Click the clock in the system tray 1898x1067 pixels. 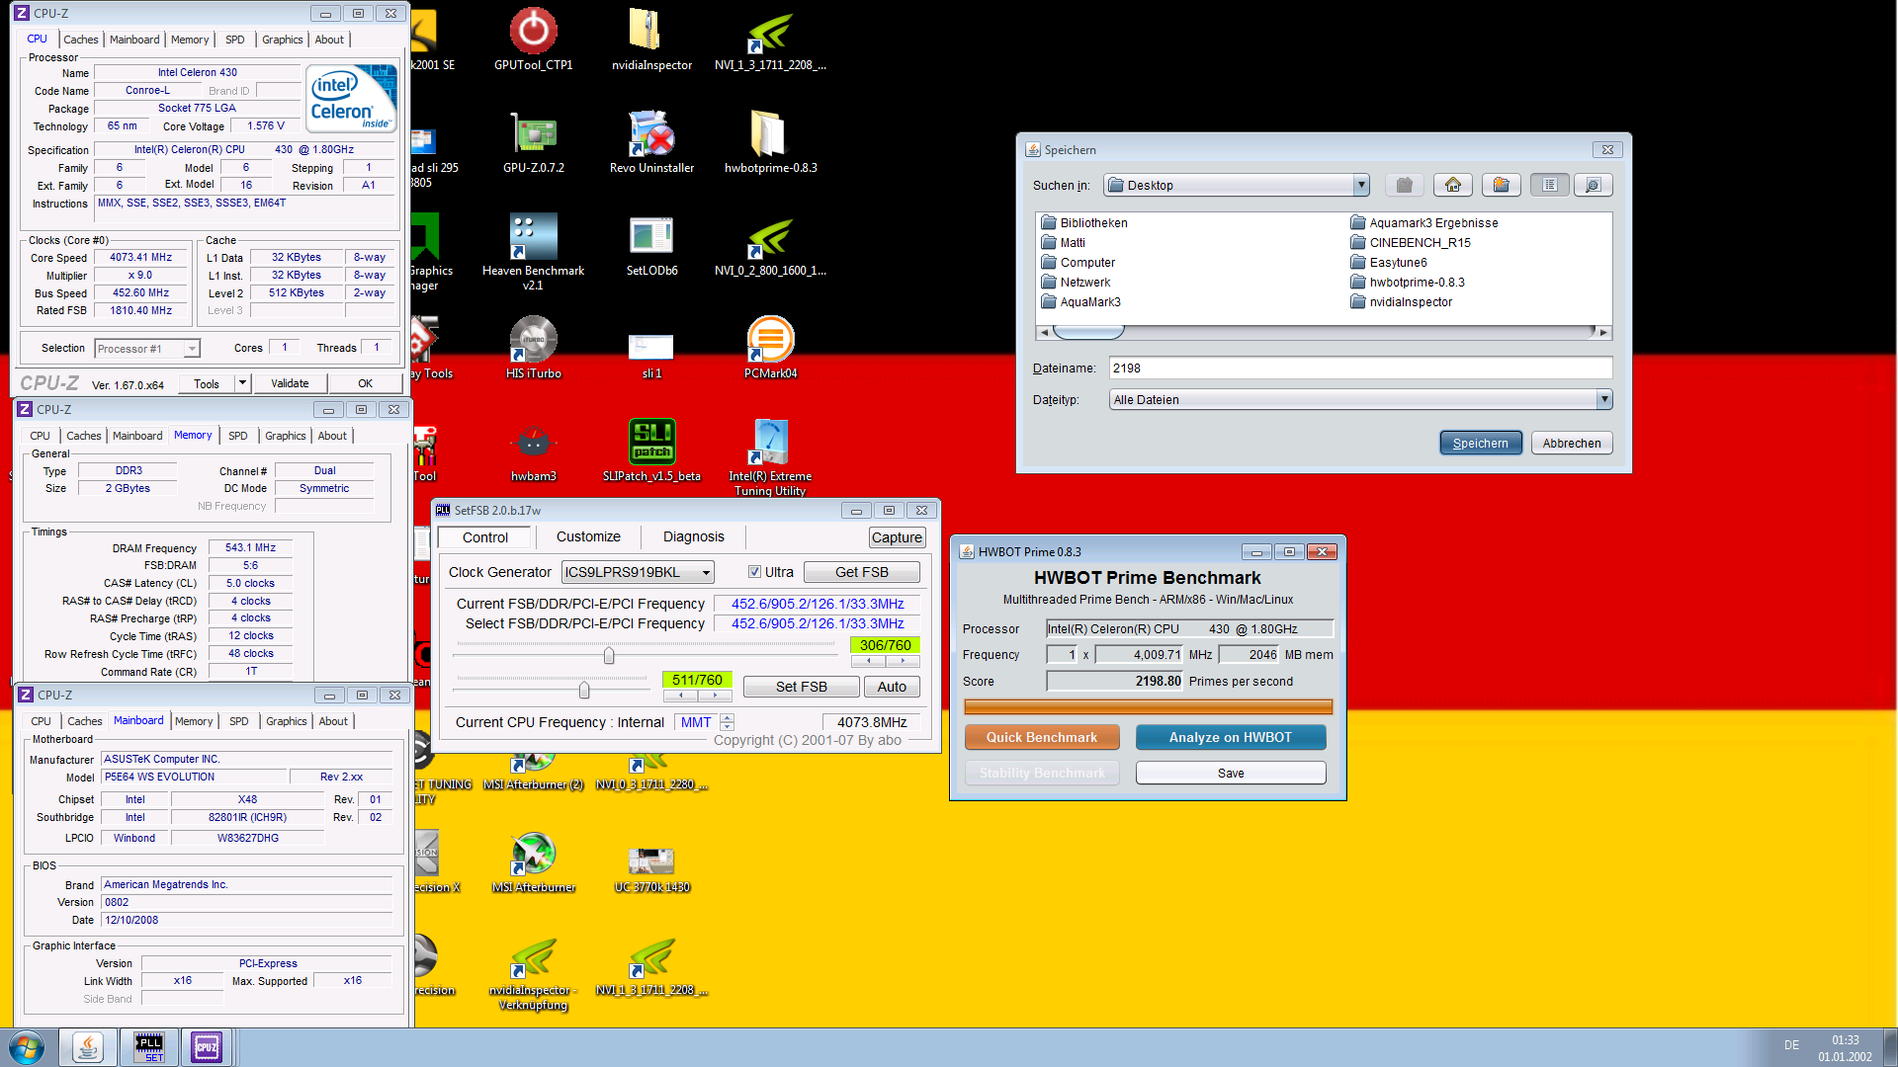1845,1048
